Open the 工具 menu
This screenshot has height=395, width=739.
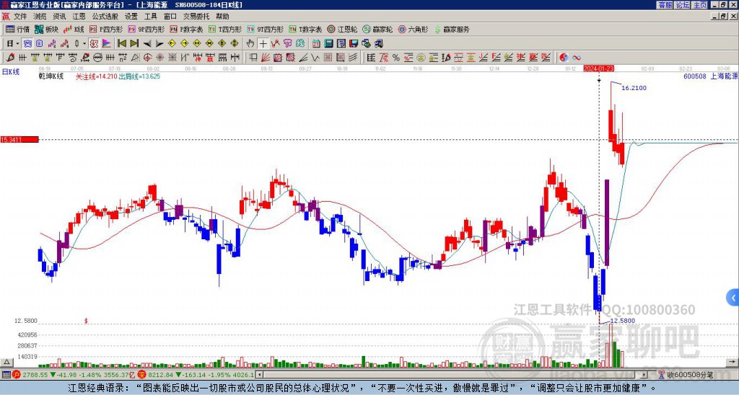tap(150, 17)
